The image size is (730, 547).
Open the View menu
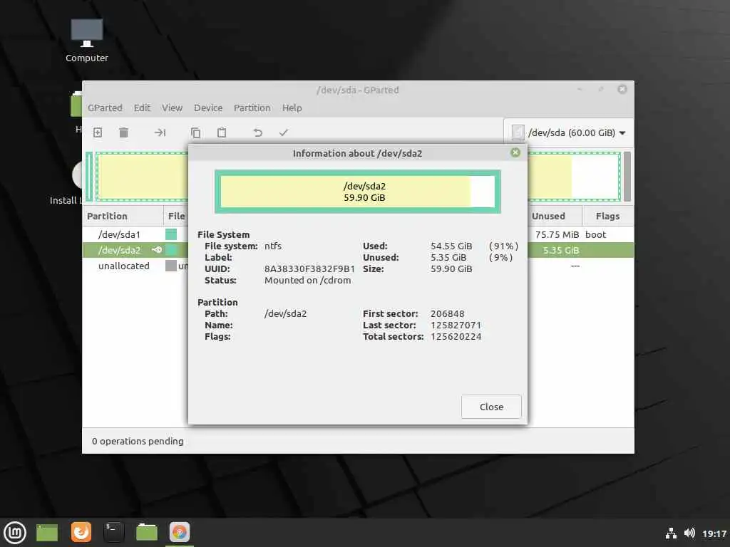pos(172,108)
